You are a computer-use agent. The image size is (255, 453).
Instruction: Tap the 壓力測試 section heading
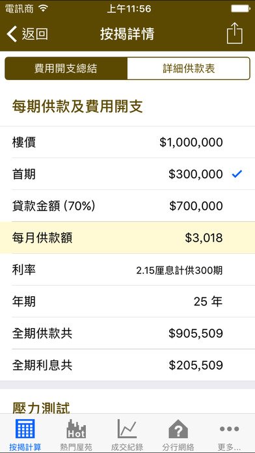tap(41, 408)
